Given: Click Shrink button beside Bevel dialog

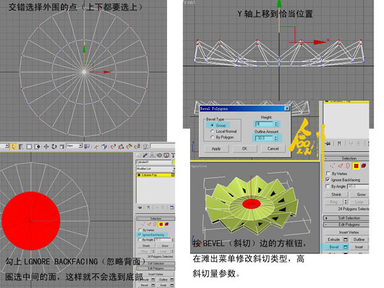Looking at the screenshot, I should click(336, 195).
